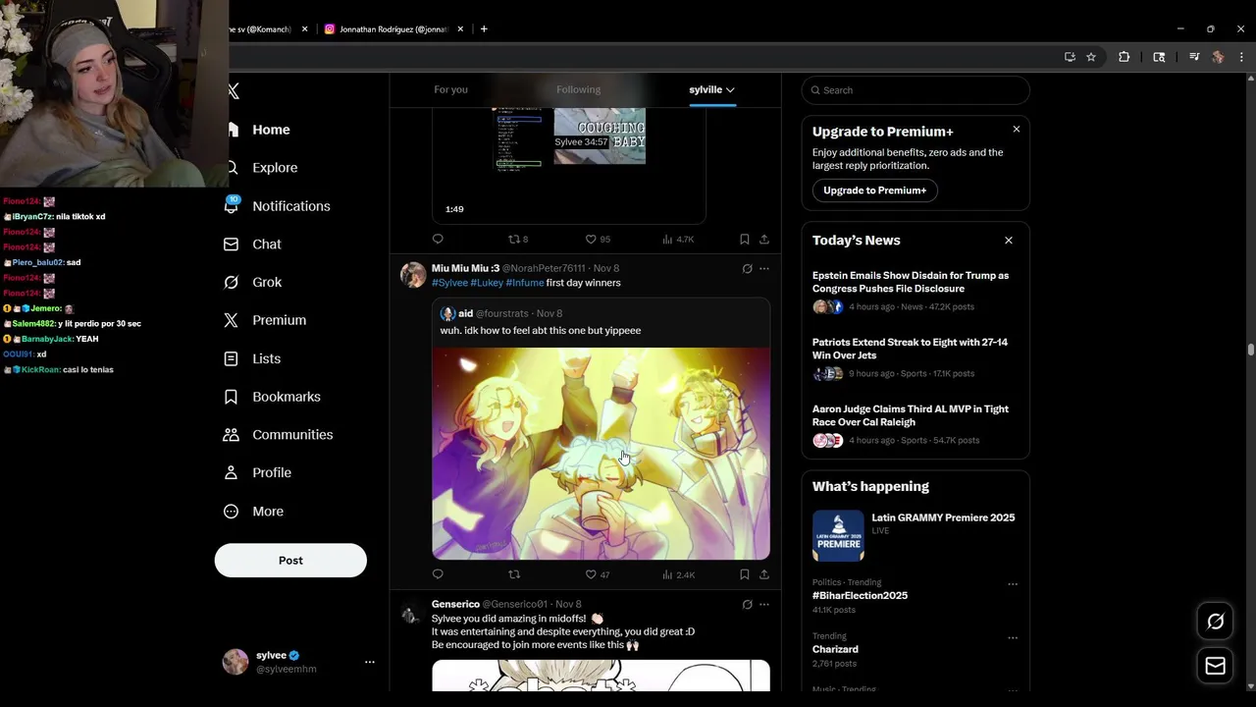Open Genserico profile name link
This screenshot has width=1256, height=707.
click(455, 605)
